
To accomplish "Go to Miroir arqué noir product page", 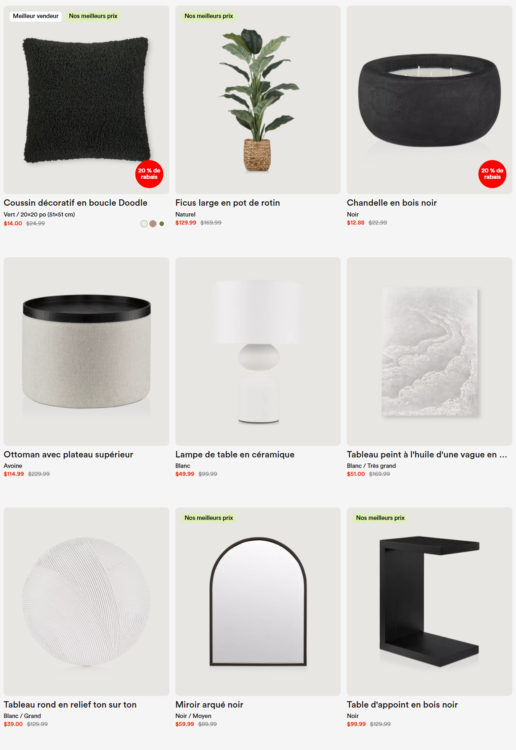I will (x=209, y=705).
